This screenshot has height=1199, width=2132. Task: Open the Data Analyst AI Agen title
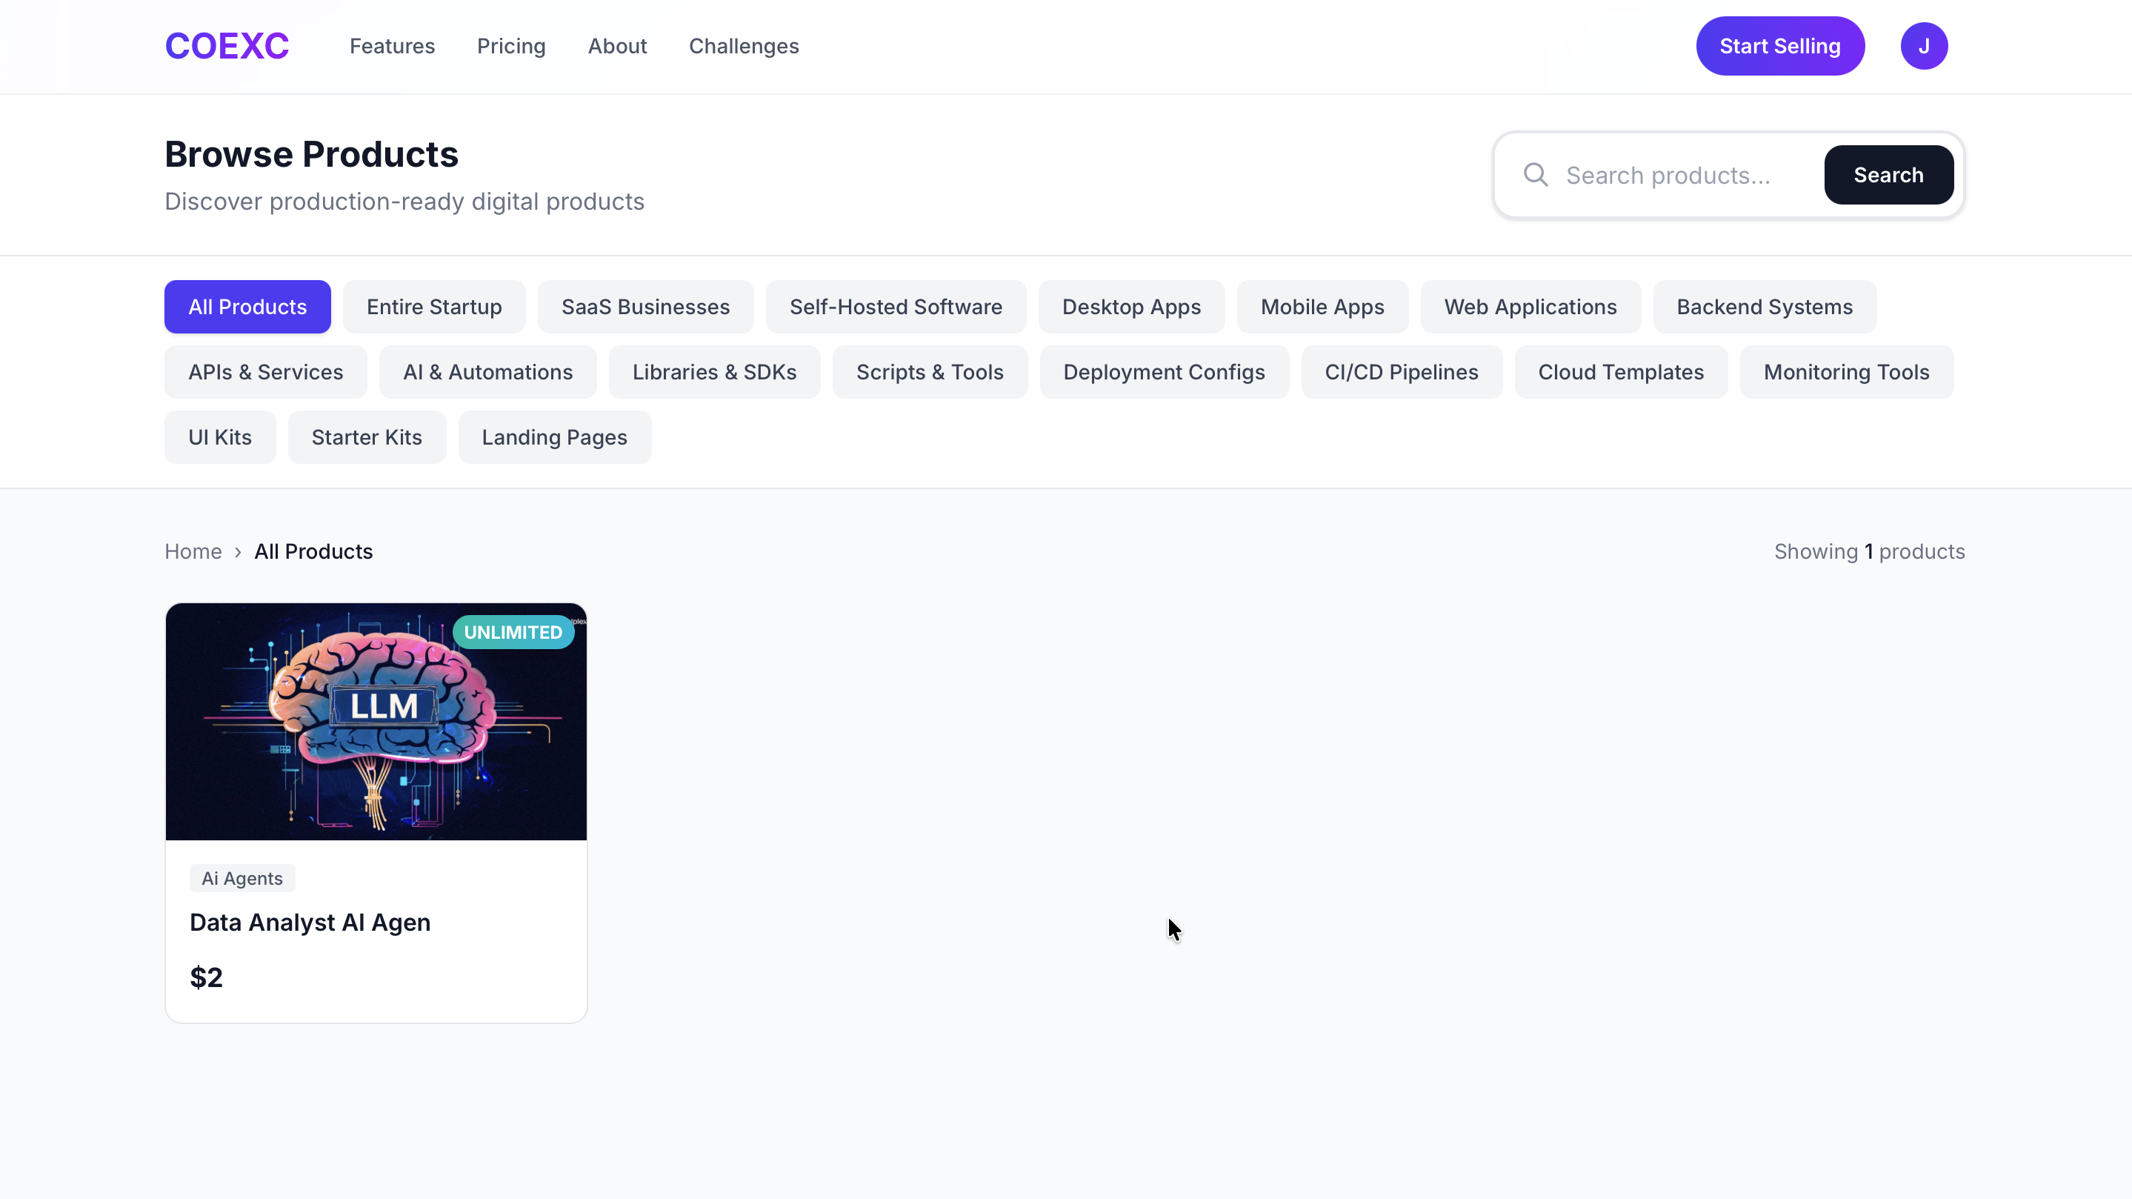310,923
